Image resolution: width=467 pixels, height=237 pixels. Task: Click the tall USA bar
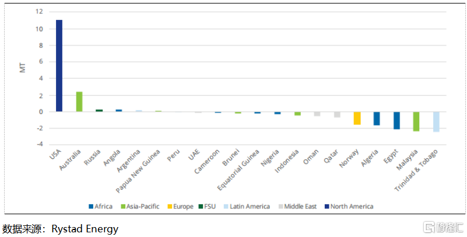[59, 65]
